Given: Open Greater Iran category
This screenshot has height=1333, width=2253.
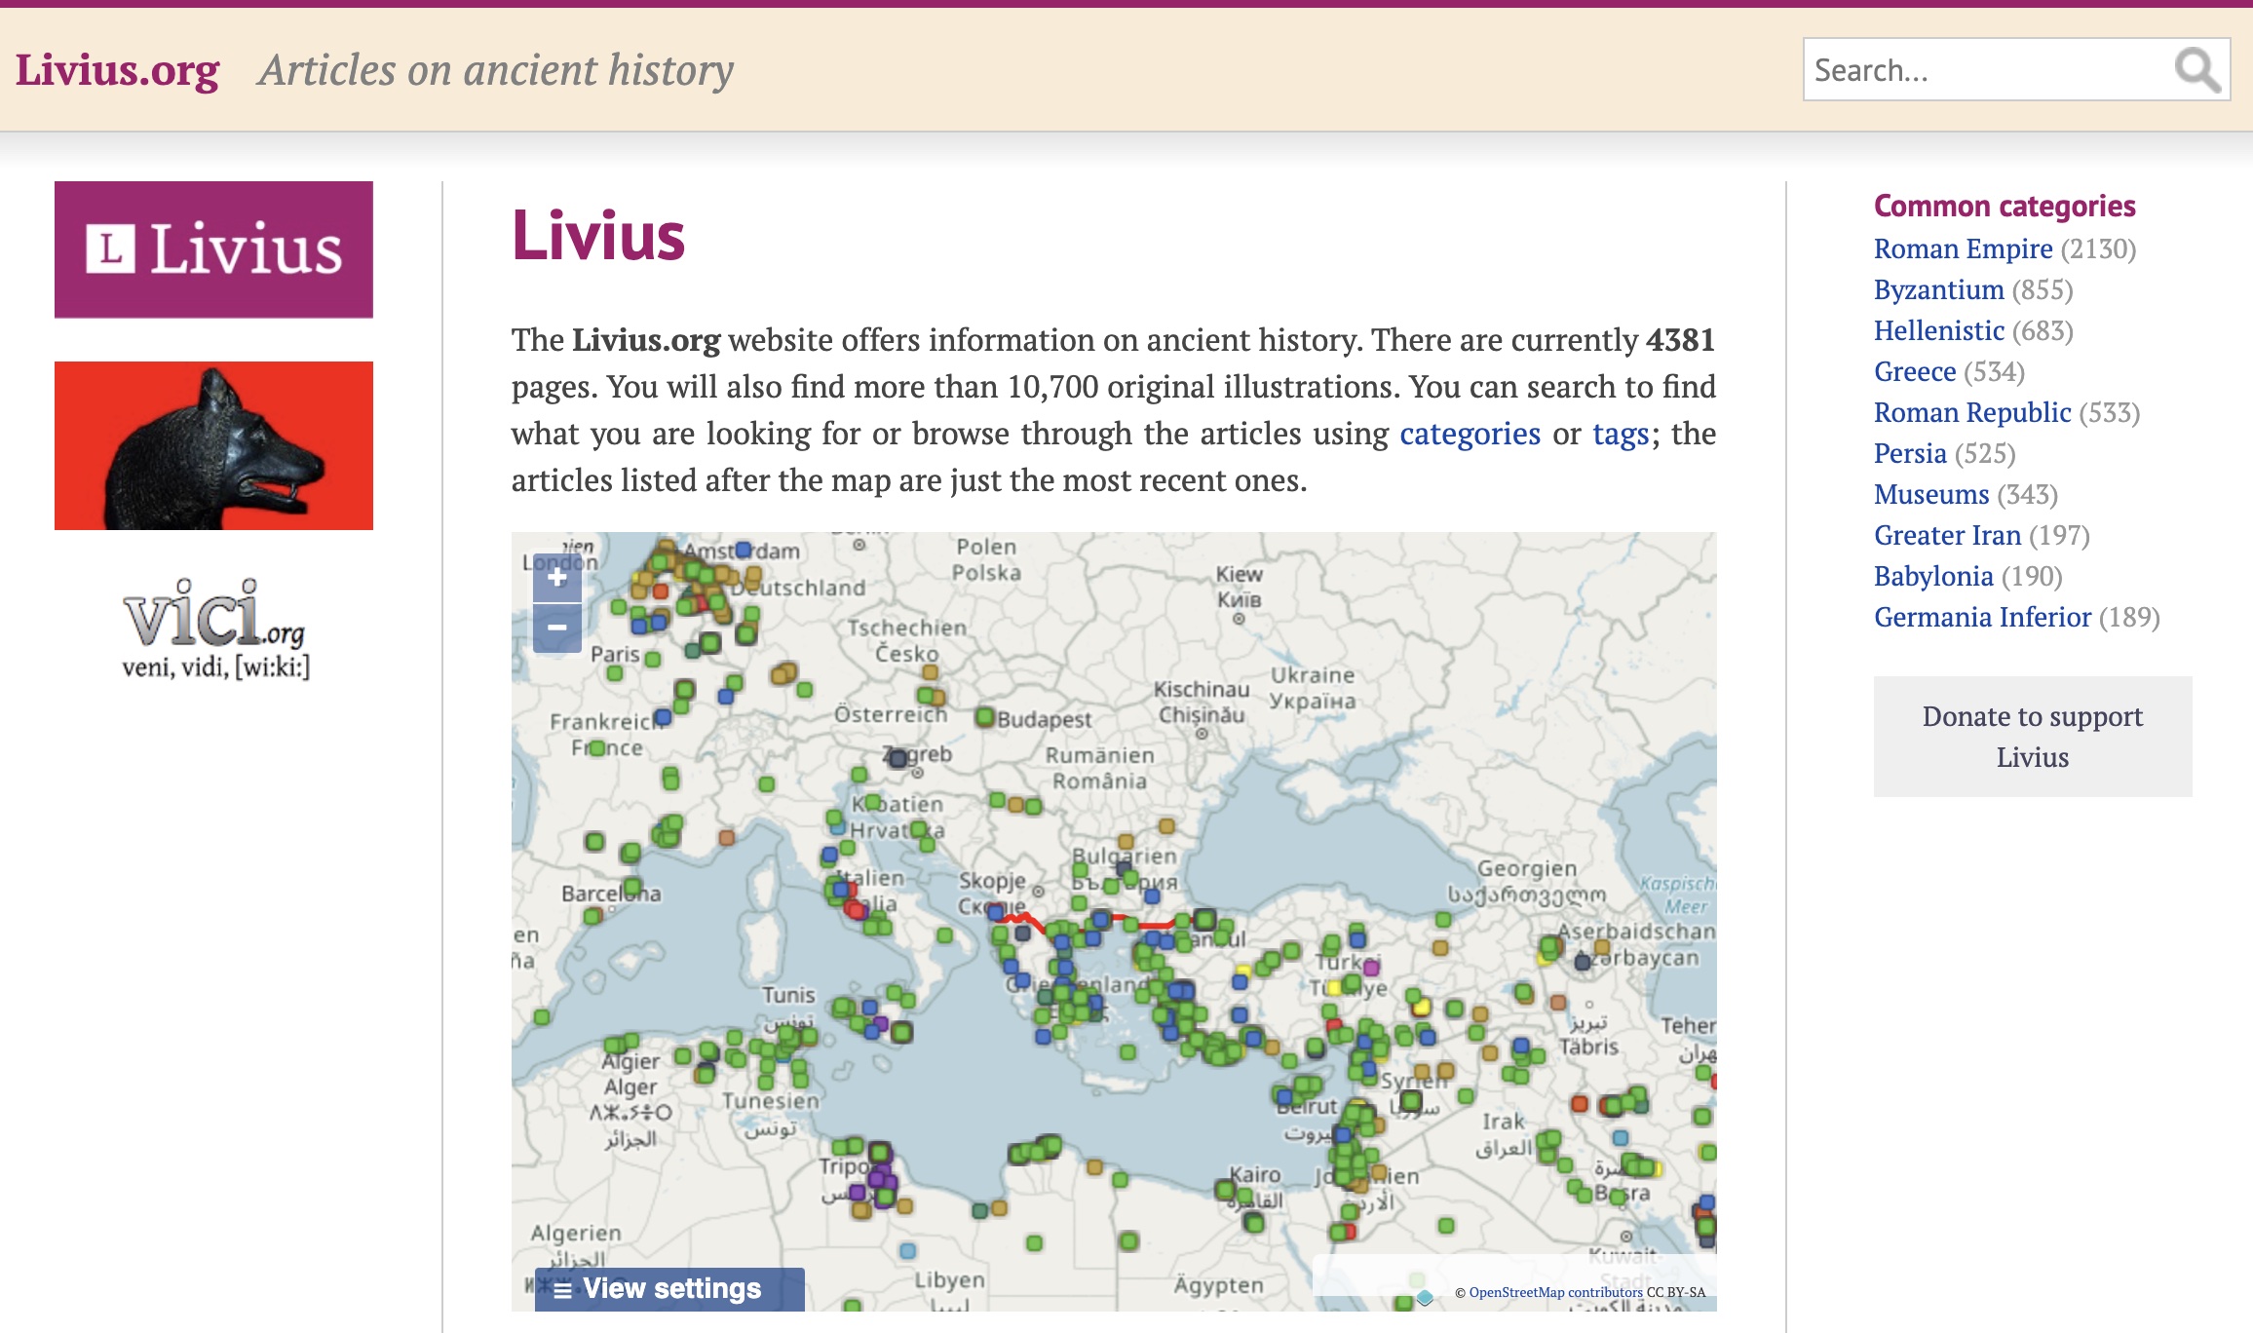Looking at the screenshot, I should point(1947,535).
